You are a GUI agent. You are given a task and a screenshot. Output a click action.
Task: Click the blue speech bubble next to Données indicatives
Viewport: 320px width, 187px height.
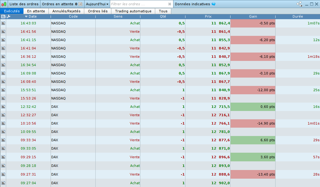[x=214, y=4]
